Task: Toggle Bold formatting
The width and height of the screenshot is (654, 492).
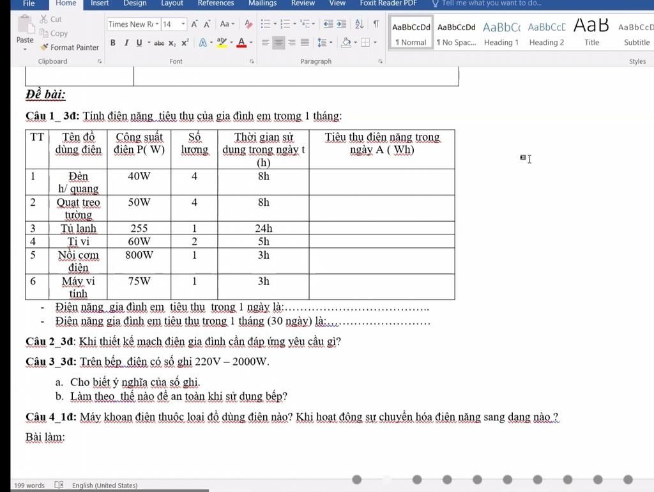Action: point(112,43)
